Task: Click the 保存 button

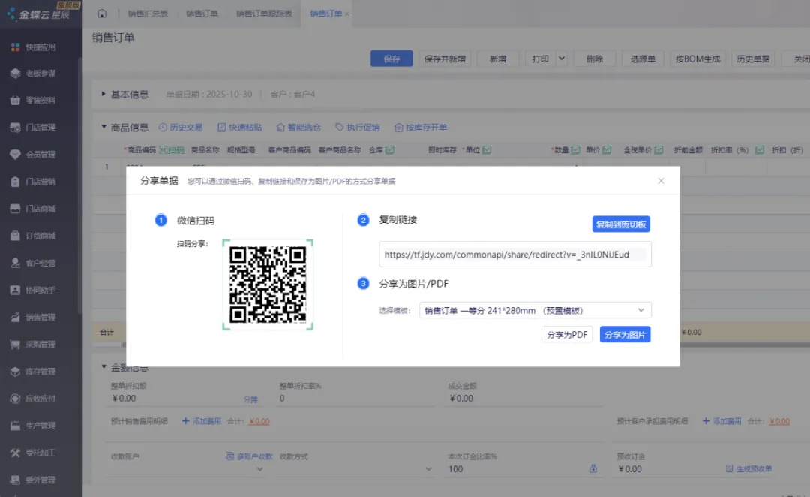Action: pos(391,59)
